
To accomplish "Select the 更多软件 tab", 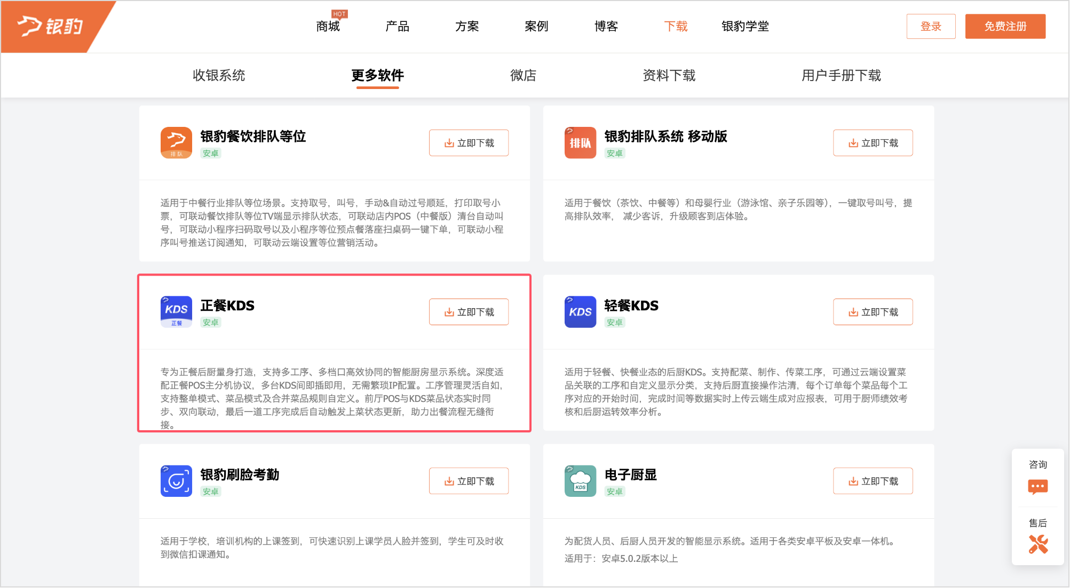I will click(377, 75).
